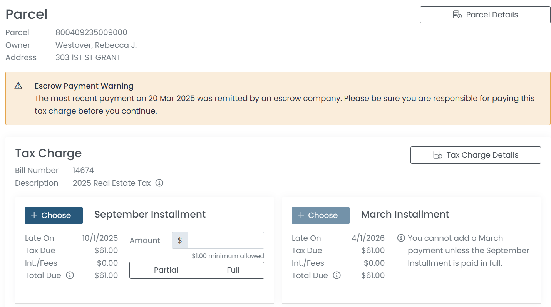Screen dimensions: 551x307
Task: Click the parcel number 800409235009000
Action: click(x=91, y=32)
